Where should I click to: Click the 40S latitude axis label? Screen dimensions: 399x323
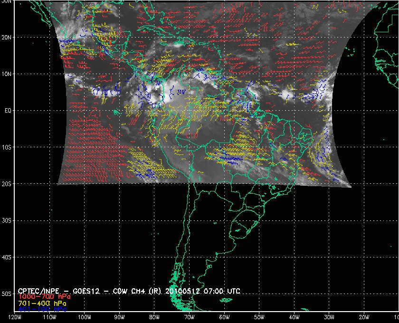point(7,257)
